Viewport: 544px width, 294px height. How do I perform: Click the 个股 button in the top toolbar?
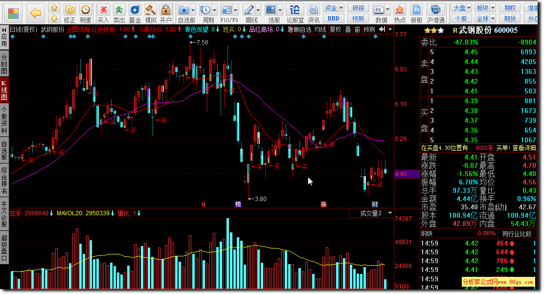(x=461, y=19)
